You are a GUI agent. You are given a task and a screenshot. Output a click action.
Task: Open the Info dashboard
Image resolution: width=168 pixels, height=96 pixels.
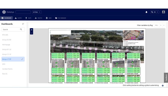(4, 64)
